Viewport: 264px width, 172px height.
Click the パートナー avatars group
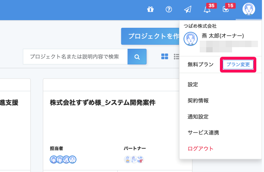pyautogui.click(x=134, y=160)
